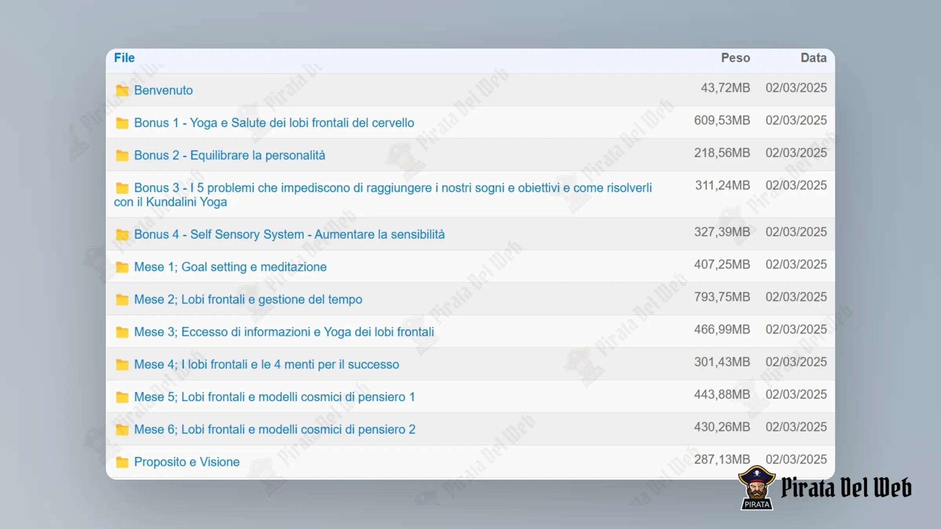The height and width of the screenshot is (529, 941).
Task: Click the Data column header
Action: (x=814, y=58)
